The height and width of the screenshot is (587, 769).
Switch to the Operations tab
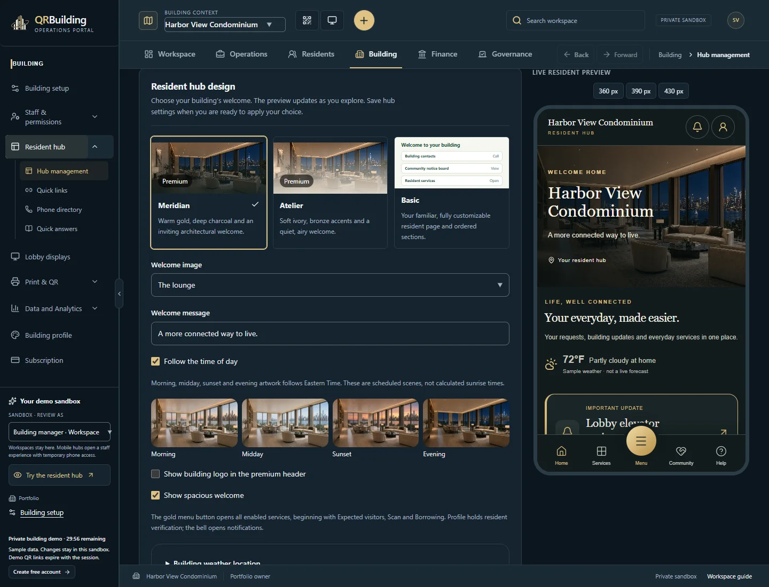coord(241,54)
